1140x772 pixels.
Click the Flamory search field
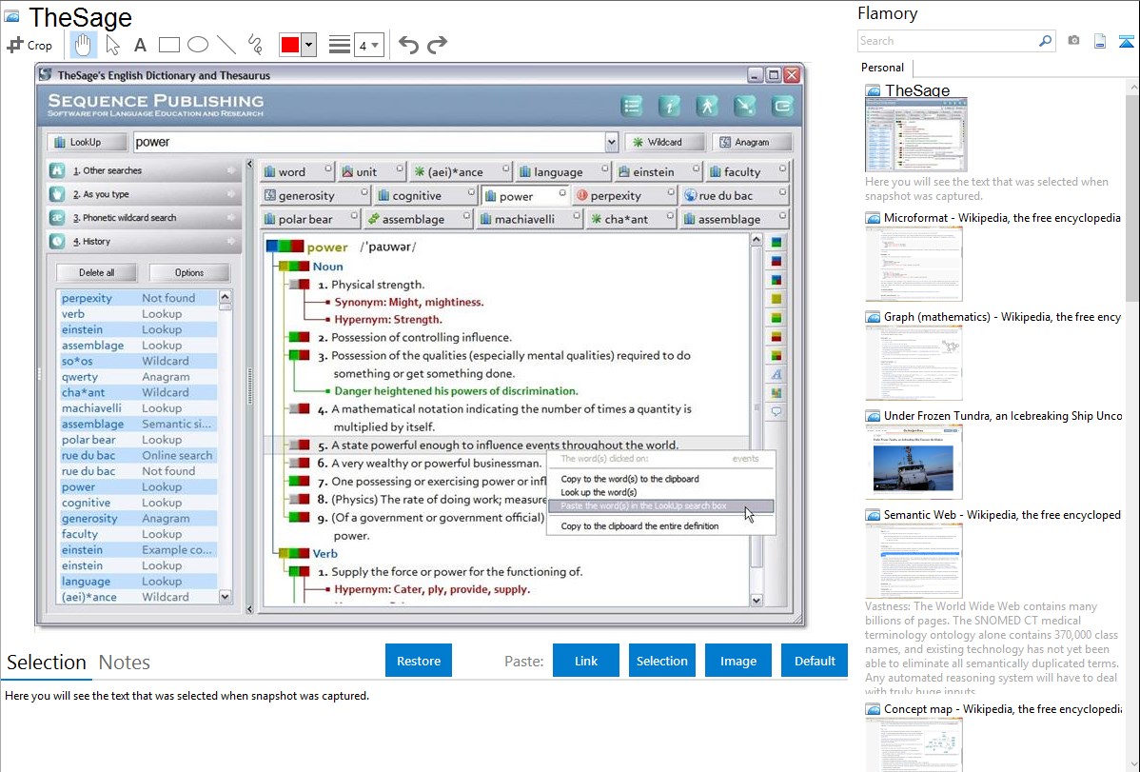tap(947, 41)
